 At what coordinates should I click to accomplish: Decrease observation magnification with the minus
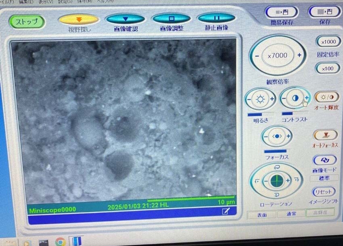point(257,55)
